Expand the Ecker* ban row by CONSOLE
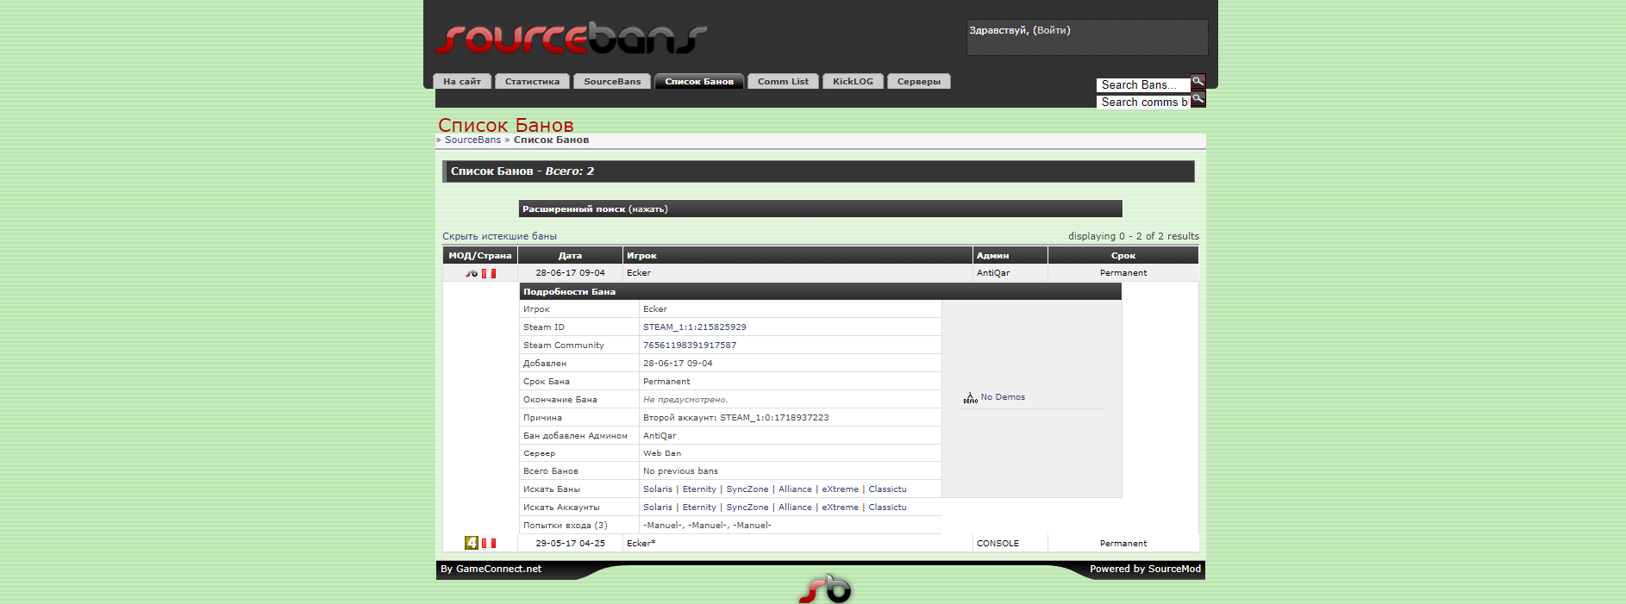This screenshot has width=1626, height=604. tap(641, 544)
